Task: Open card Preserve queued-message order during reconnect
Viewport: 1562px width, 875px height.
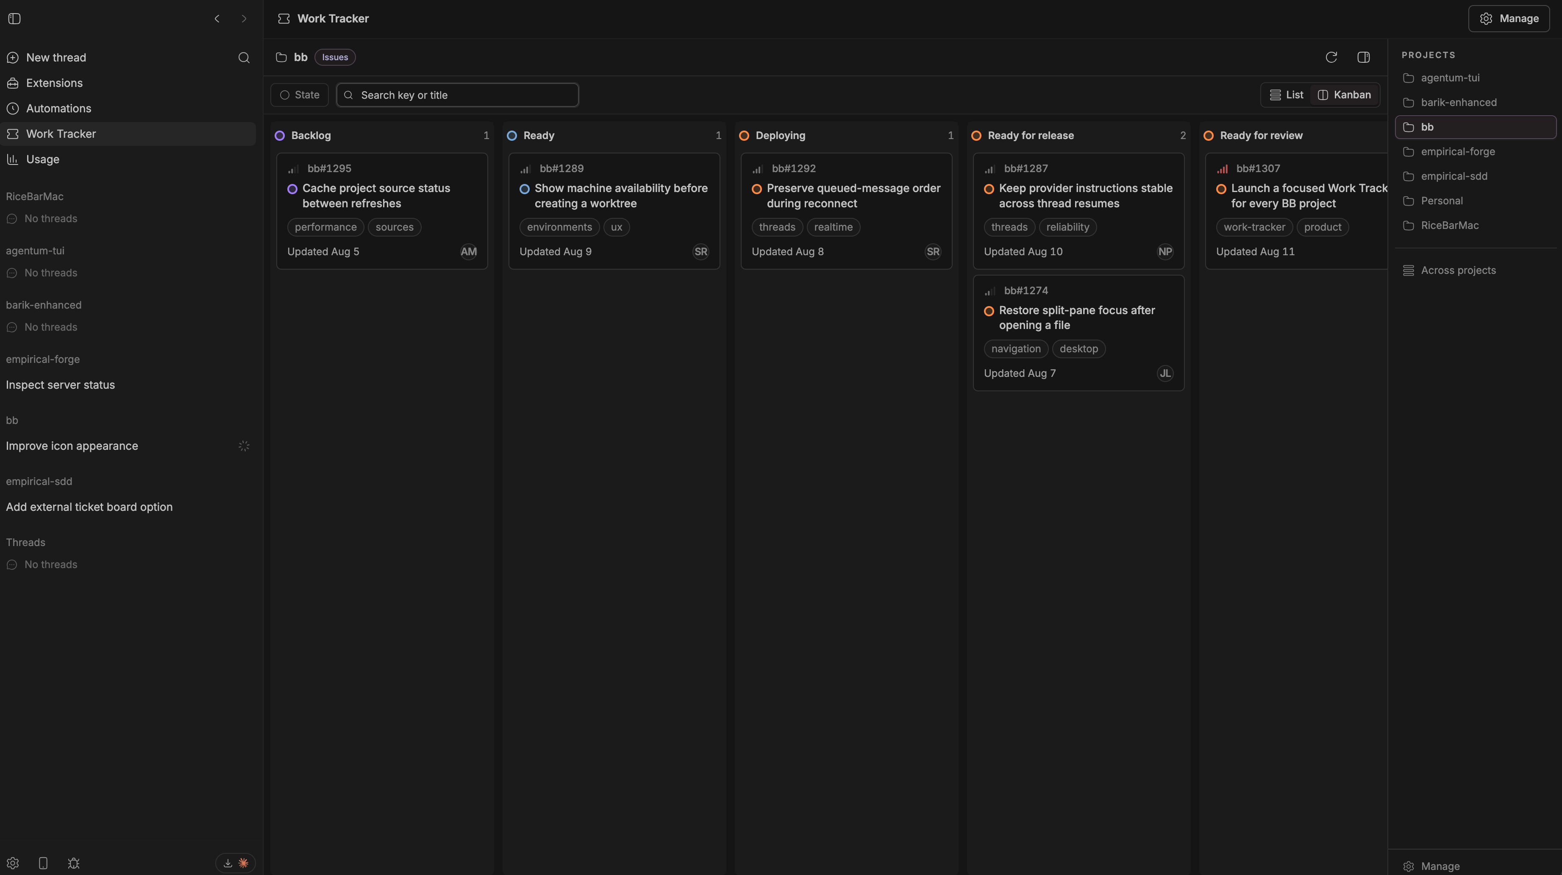Action: 846,211
